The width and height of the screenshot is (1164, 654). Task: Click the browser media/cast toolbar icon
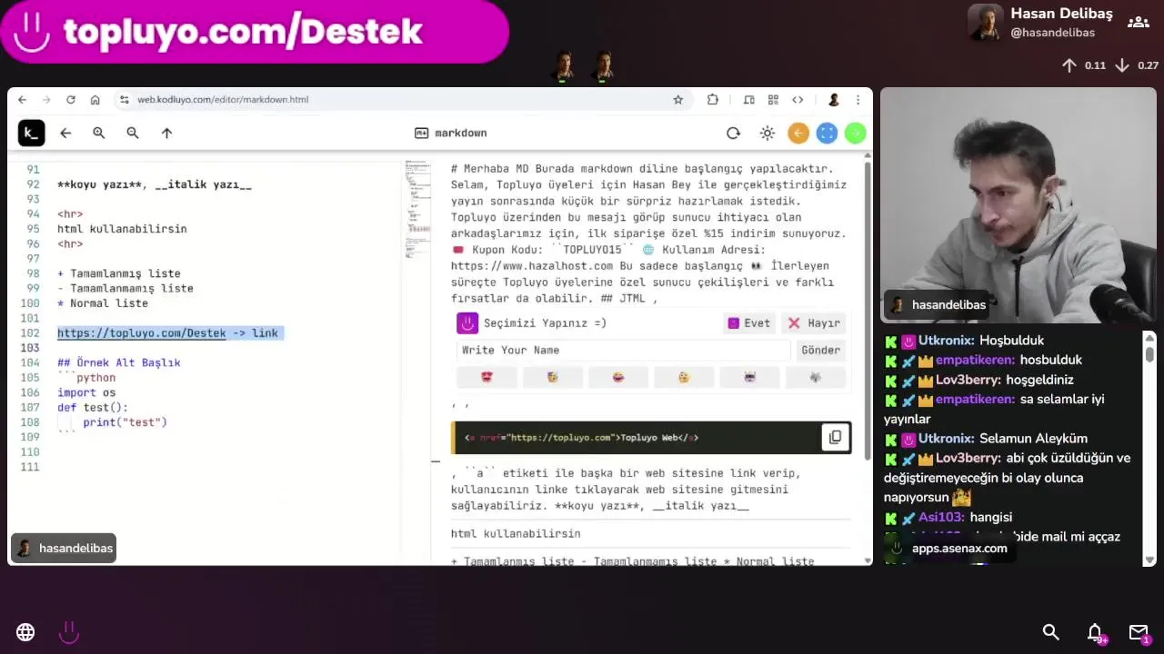click(748, 100)
